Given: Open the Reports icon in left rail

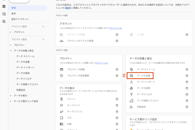Looking at the screenshot, I should click(x=4, y=6).
